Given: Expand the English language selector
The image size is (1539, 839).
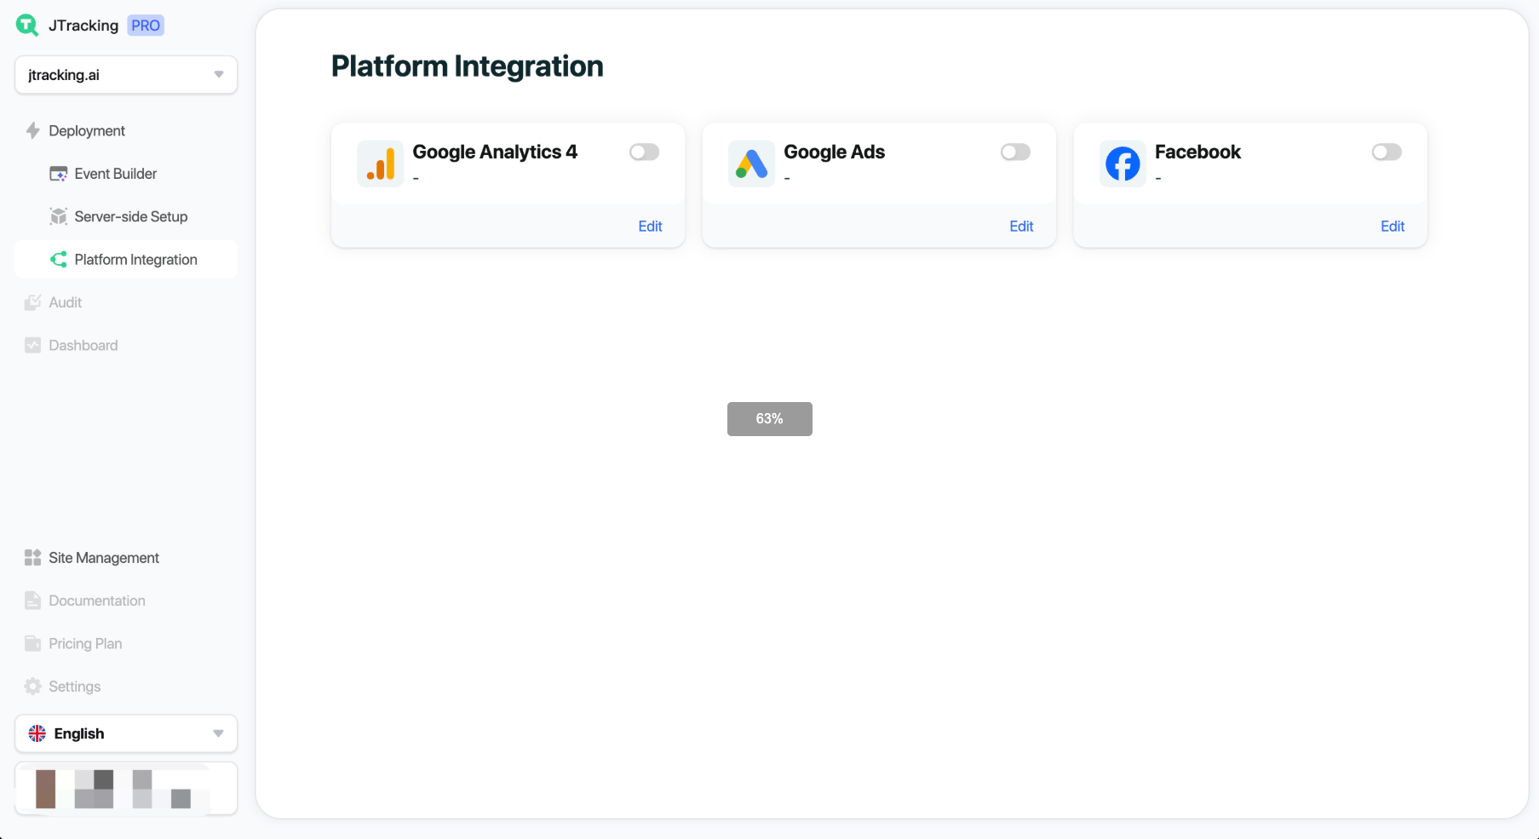Looking at the screenshot, I should [x=126, y=733].
